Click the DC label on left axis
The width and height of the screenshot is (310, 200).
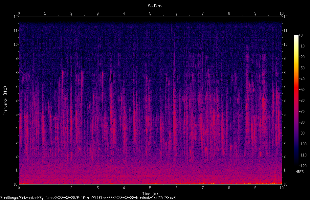coord(15,184)
